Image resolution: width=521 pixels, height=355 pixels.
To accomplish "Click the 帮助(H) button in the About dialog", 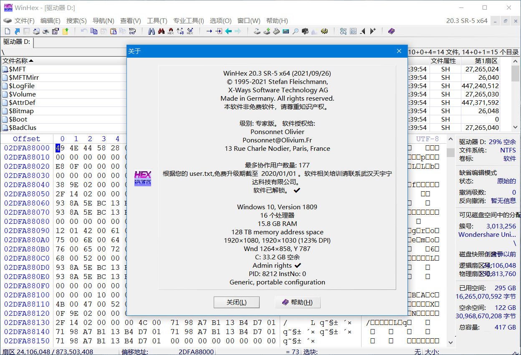I will click(x=298, y=302).
